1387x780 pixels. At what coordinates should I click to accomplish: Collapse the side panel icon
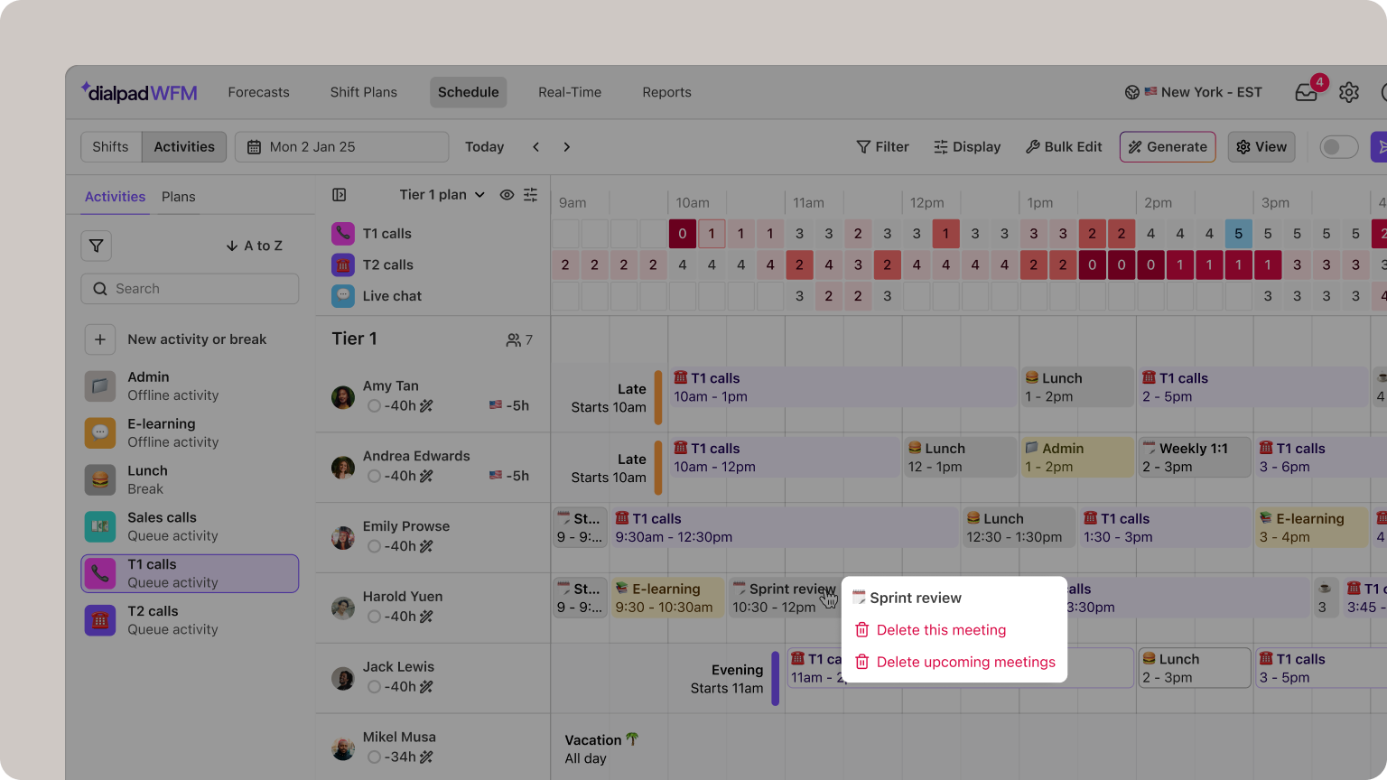click(x=340, y=195)
